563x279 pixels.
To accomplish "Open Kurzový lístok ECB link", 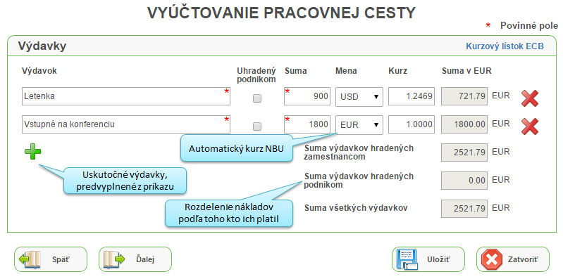I will [x=505, y=46].
